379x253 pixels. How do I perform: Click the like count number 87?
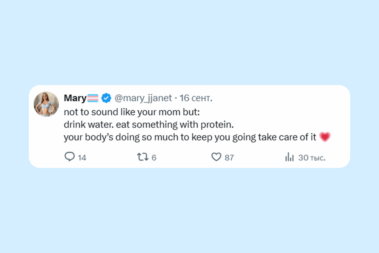[229, 158]
